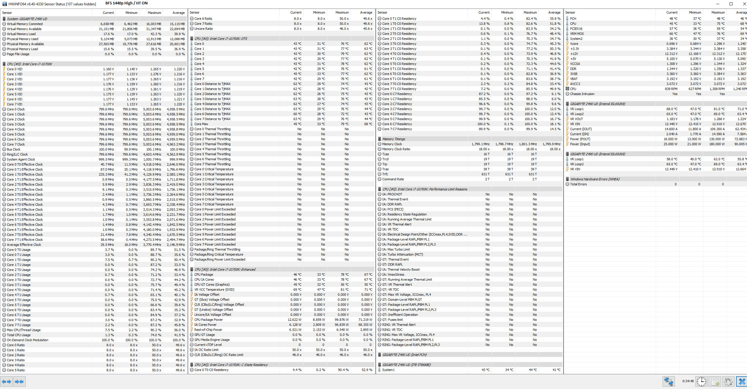The image size is (747, 389).
Task: Click thermometer icon beside Core Max
Action: point(191,124)
